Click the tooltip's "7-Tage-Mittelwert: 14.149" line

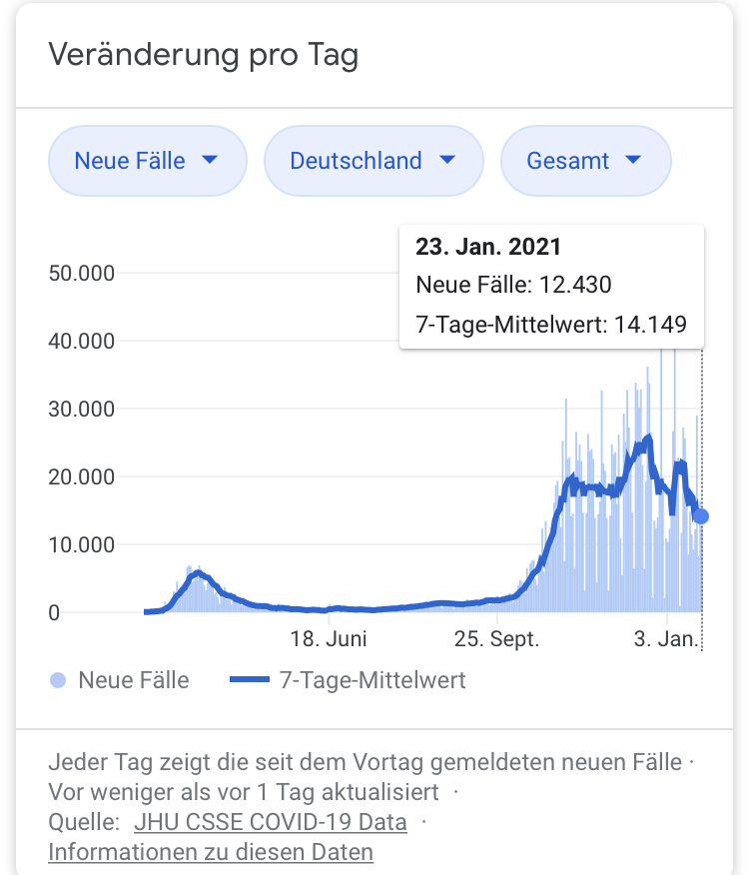[x=551, y=323]
